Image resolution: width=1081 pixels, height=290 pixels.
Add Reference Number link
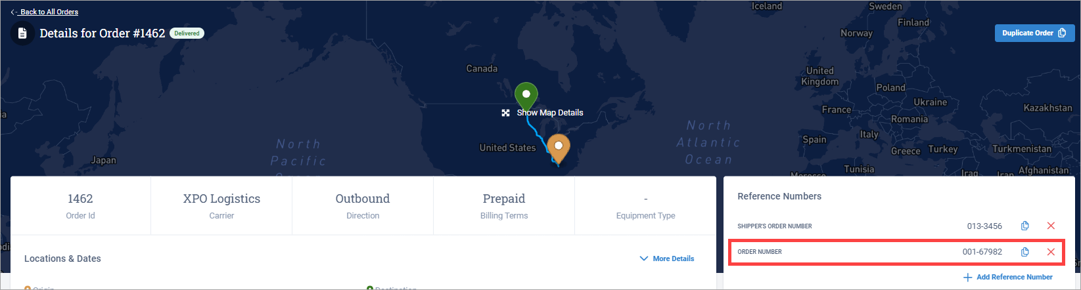click(1014, 277)
